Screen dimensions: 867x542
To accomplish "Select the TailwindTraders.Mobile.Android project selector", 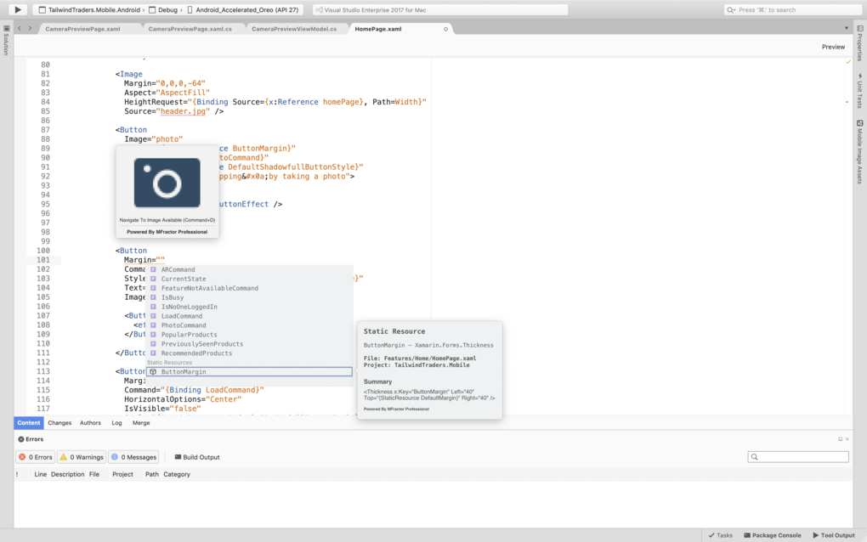I will [x=89, y=10].
